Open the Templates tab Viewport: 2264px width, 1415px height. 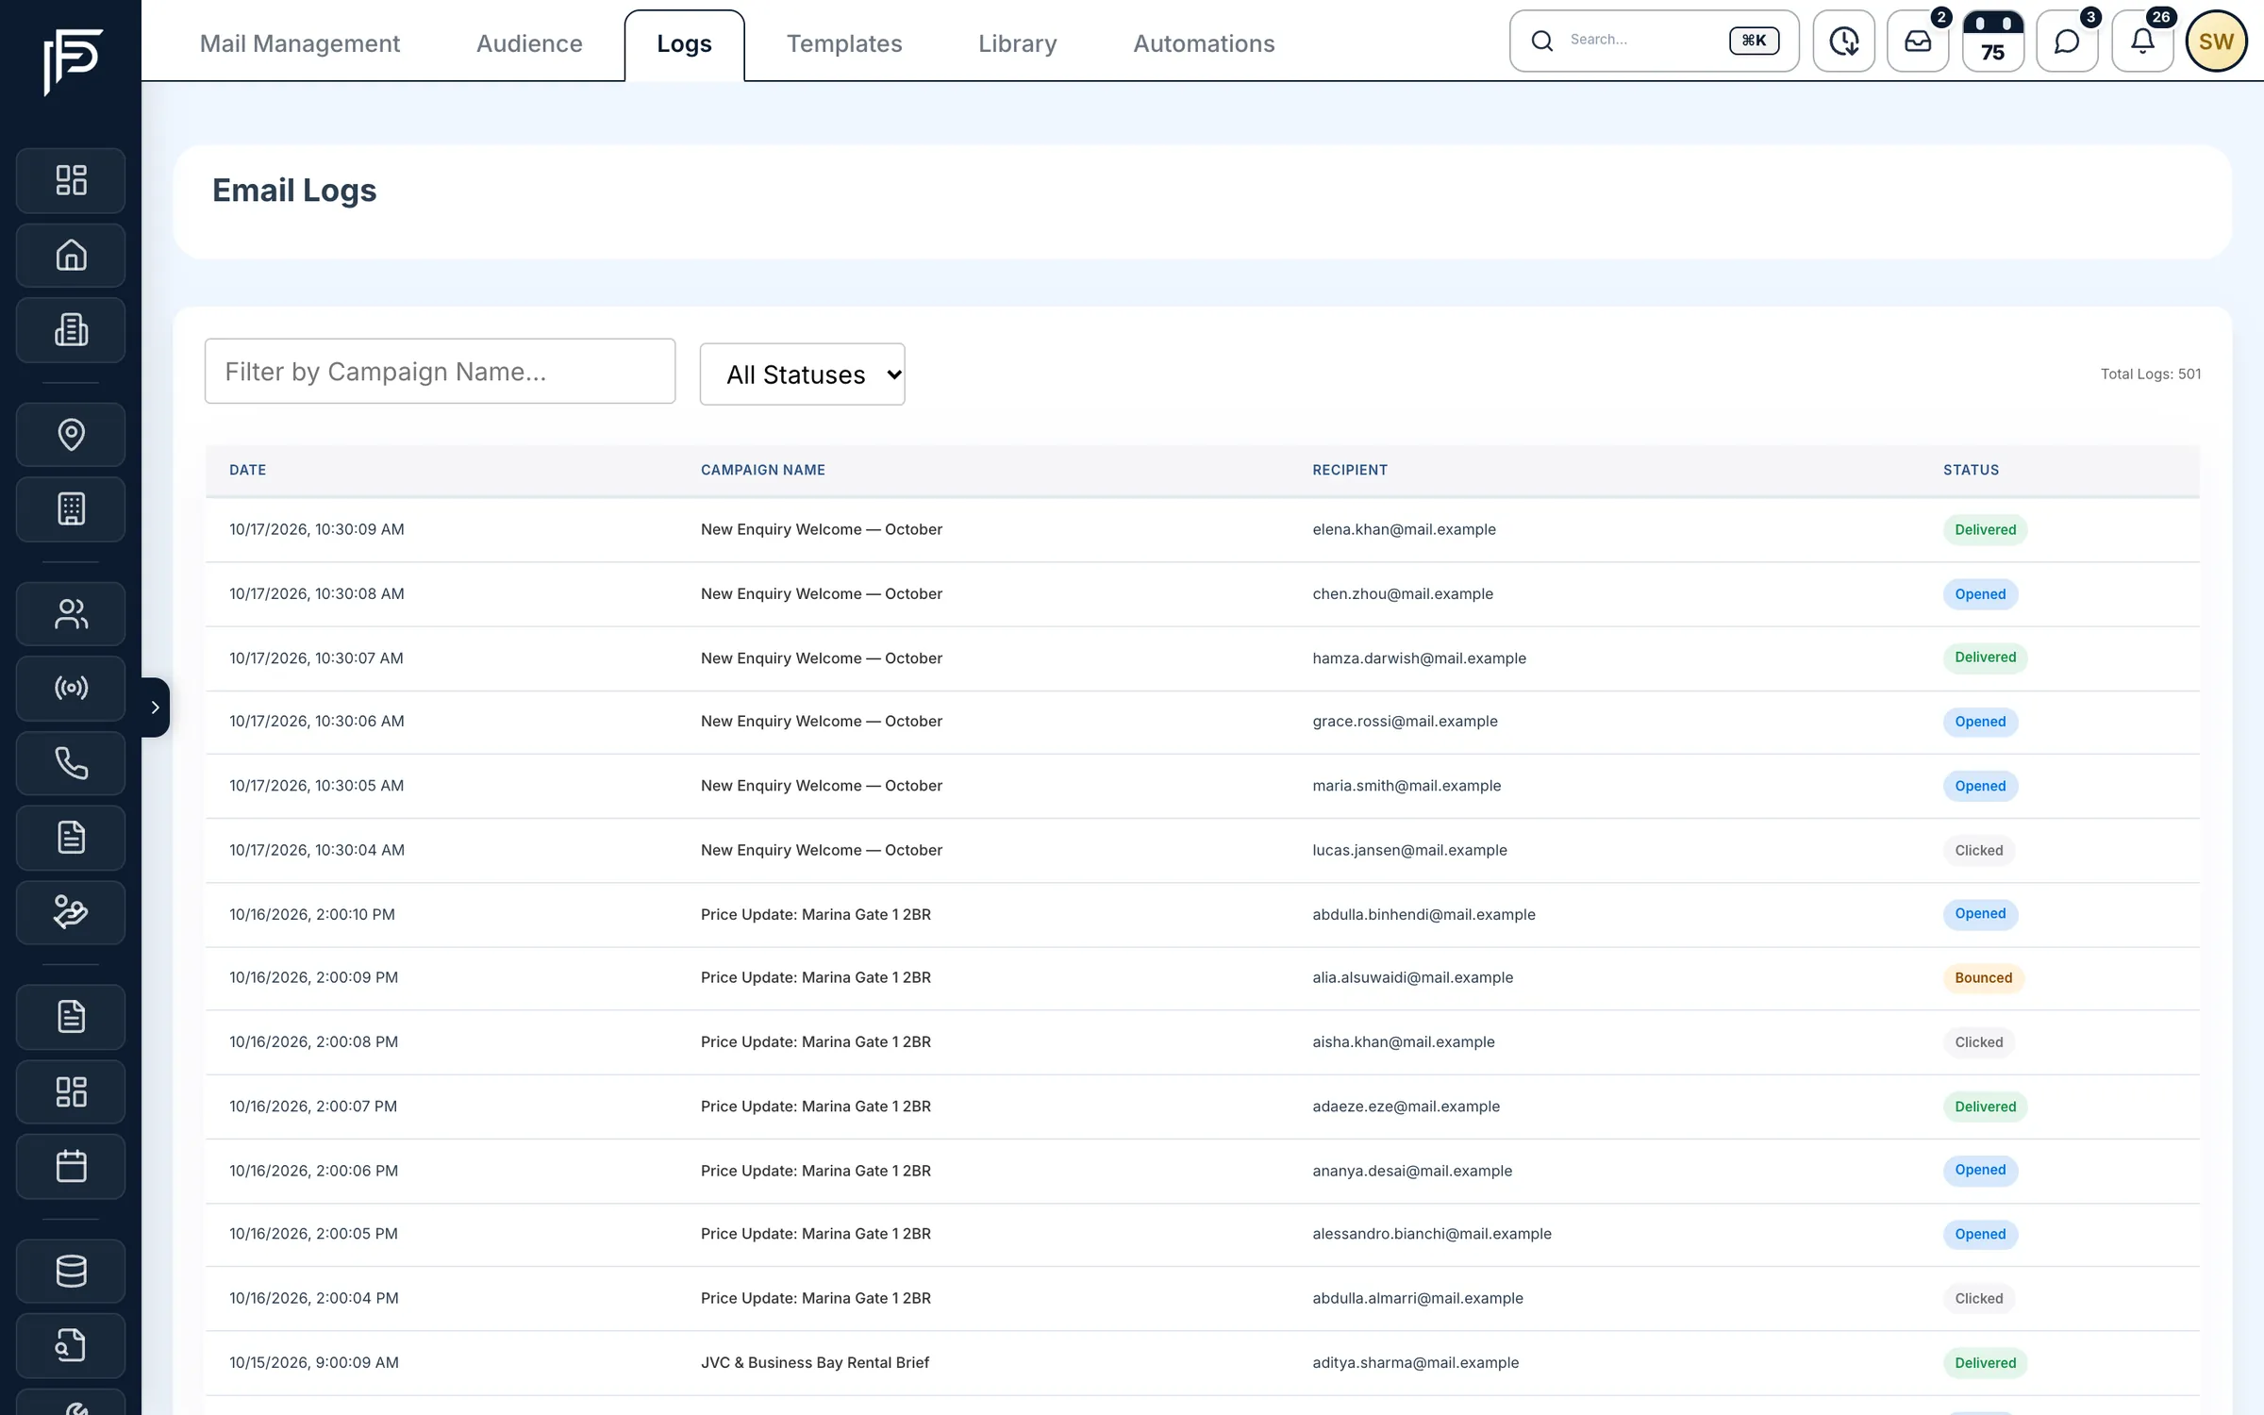coord(844,43)
